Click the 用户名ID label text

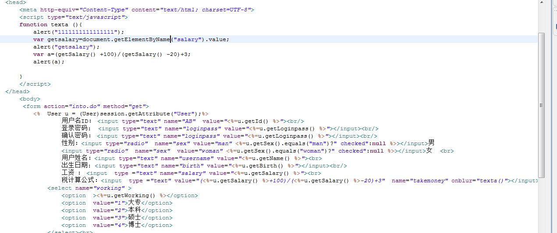coord(76,121)
